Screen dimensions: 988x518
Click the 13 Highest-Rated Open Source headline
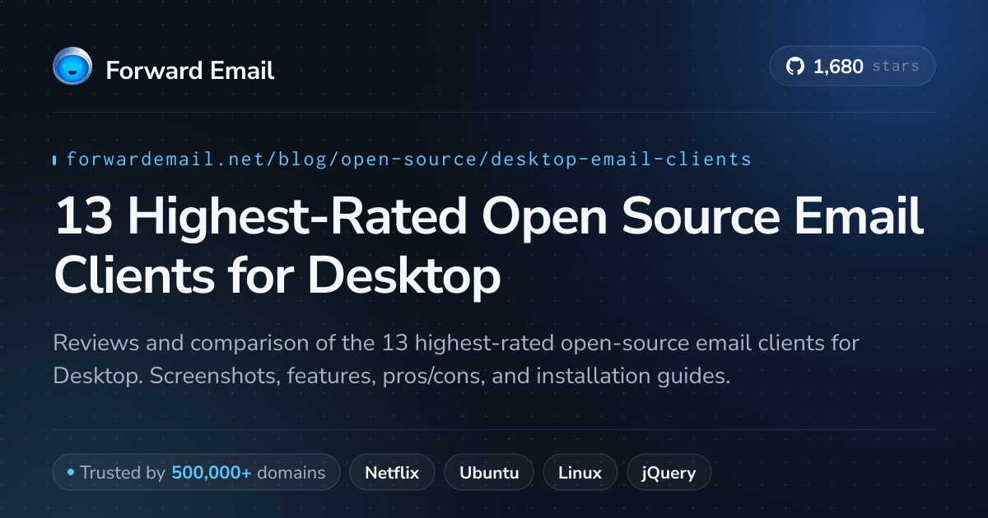click(488, 247)
